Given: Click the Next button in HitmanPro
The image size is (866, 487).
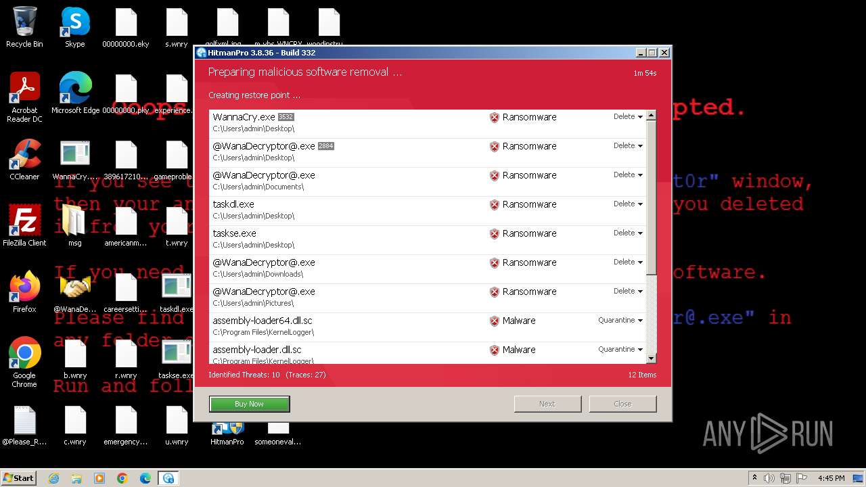Looking at the screenshot, I should coord(547,404).
